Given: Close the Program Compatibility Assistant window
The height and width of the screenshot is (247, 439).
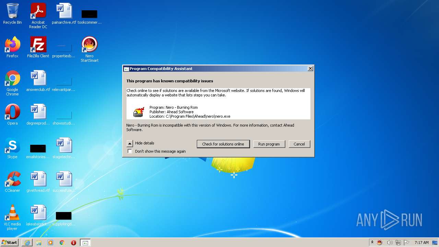Looking at the screenshot, I should (x=310, y=69).
